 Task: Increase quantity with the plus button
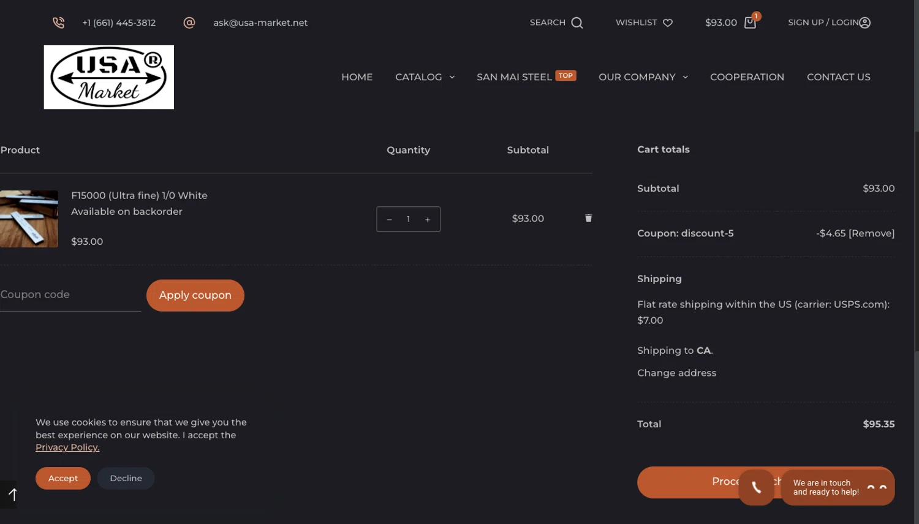point(428,219)
